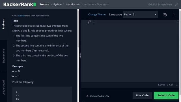Click Change Theme
Screen dimensions: 181x102
click(97, 14)
